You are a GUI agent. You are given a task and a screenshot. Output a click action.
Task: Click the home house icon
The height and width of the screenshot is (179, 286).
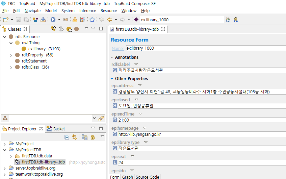[x=228, y=20]
